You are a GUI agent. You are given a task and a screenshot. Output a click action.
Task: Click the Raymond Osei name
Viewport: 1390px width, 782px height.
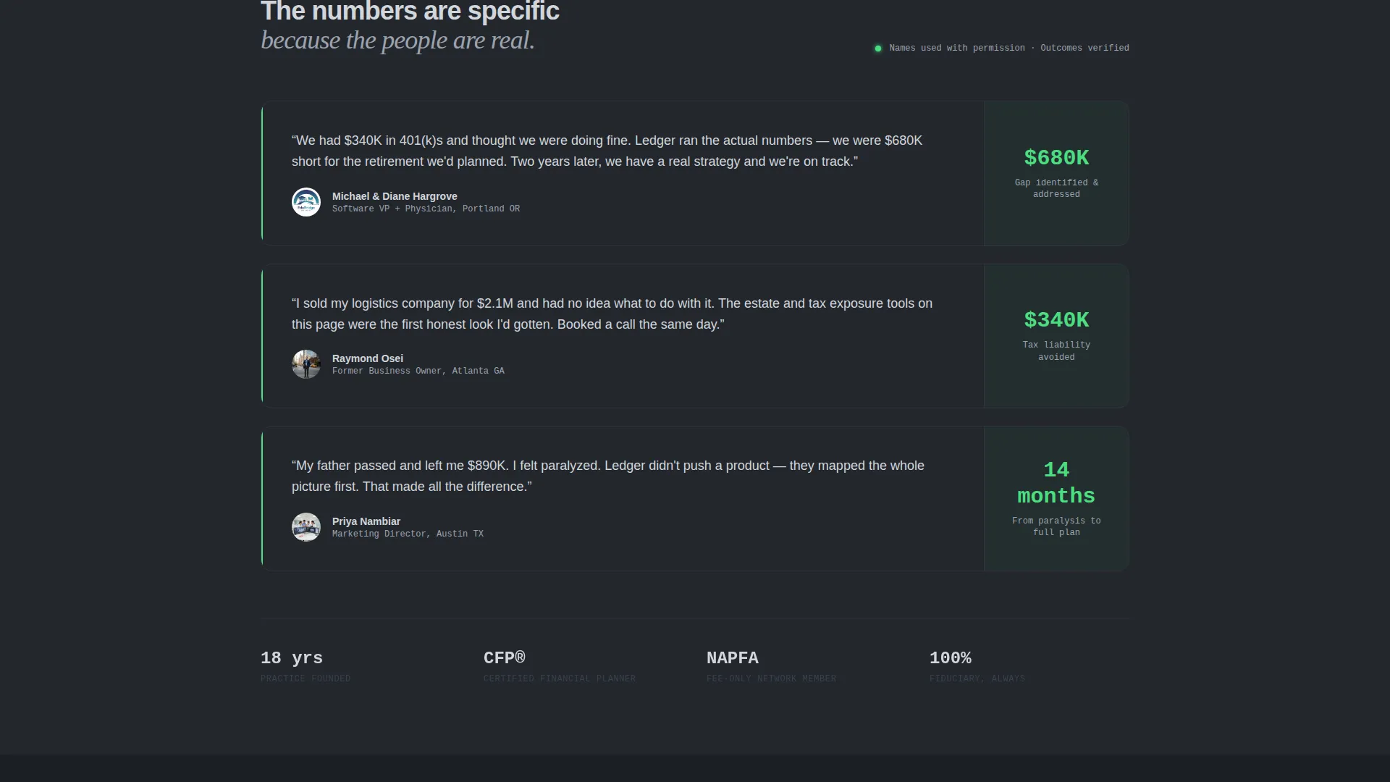click(x=368, y=358)
